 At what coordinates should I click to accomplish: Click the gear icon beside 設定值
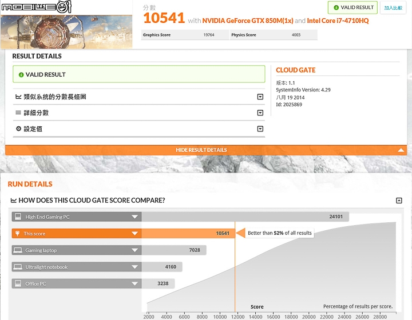point(18,129)
